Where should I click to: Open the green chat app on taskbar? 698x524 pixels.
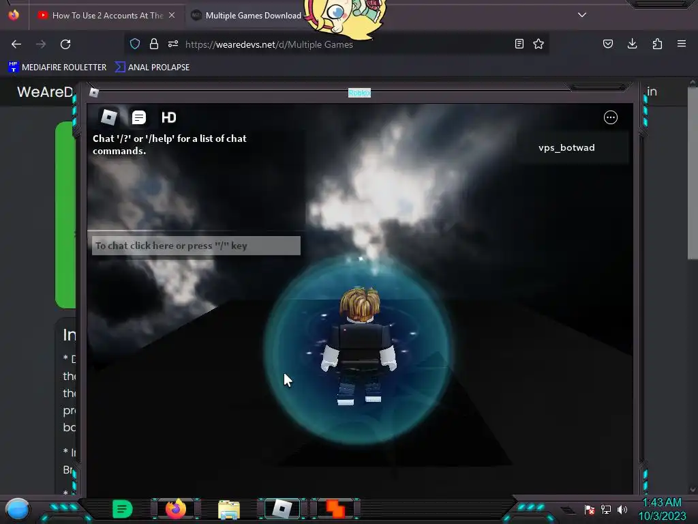123,509
